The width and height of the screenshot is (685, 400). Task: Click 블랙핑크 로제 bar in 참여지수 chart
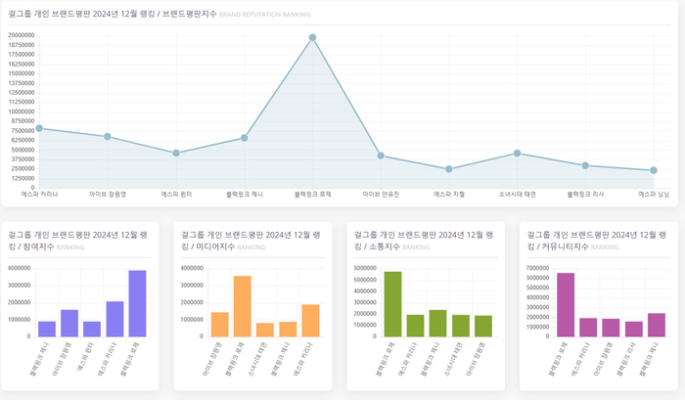pyautogui.click(x=138, y=303)
